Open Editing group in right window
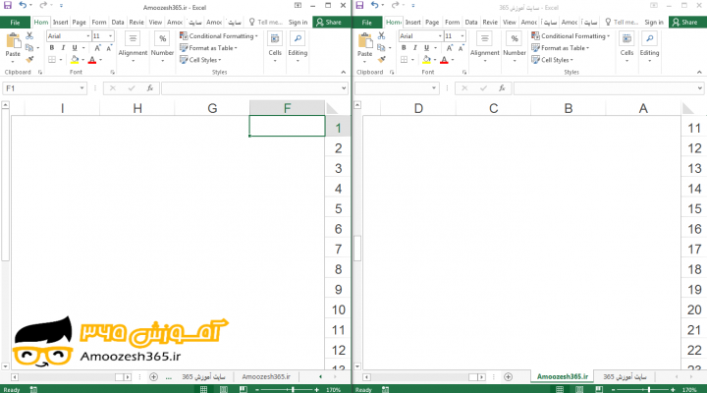Image resolution: width=707 pixels, height=393 pixels. point(649,46)
